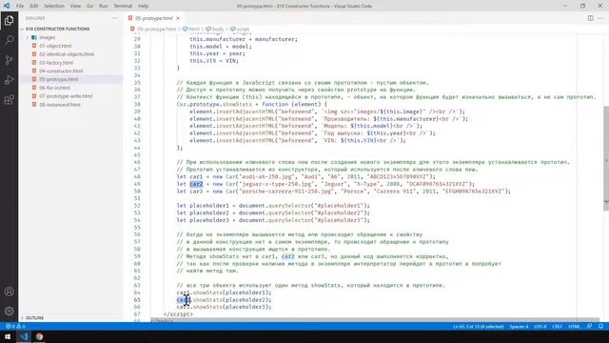Image resolution: width=609 pixels, height=343 pixels.
Task: Click the Chrome taskbar icon
Action: [39, 336]
